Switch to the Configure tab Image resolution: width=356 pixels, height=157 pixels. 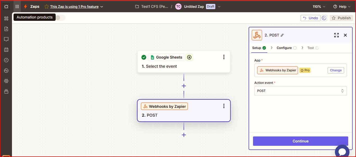coord(287,48)
